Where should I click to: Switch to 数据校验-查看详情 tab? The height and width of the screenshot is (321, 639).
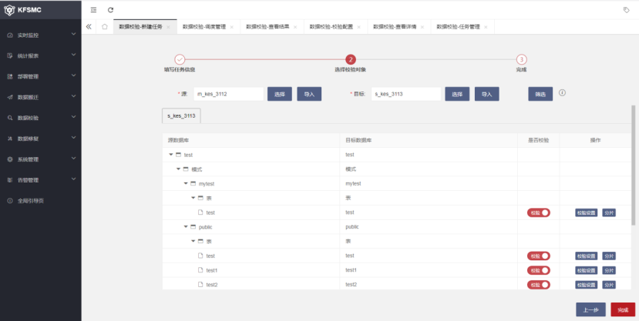click(395, 27)
